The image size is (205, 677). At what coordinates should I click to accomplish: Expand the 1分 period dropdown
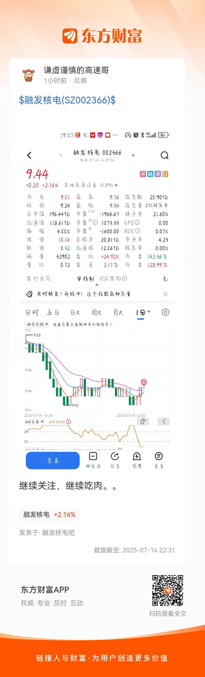[149, 312]
